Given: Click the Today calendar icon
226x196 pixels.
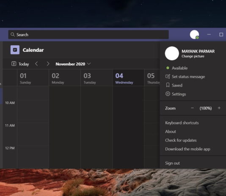Looking at the screenshot, I should point(14,64).
